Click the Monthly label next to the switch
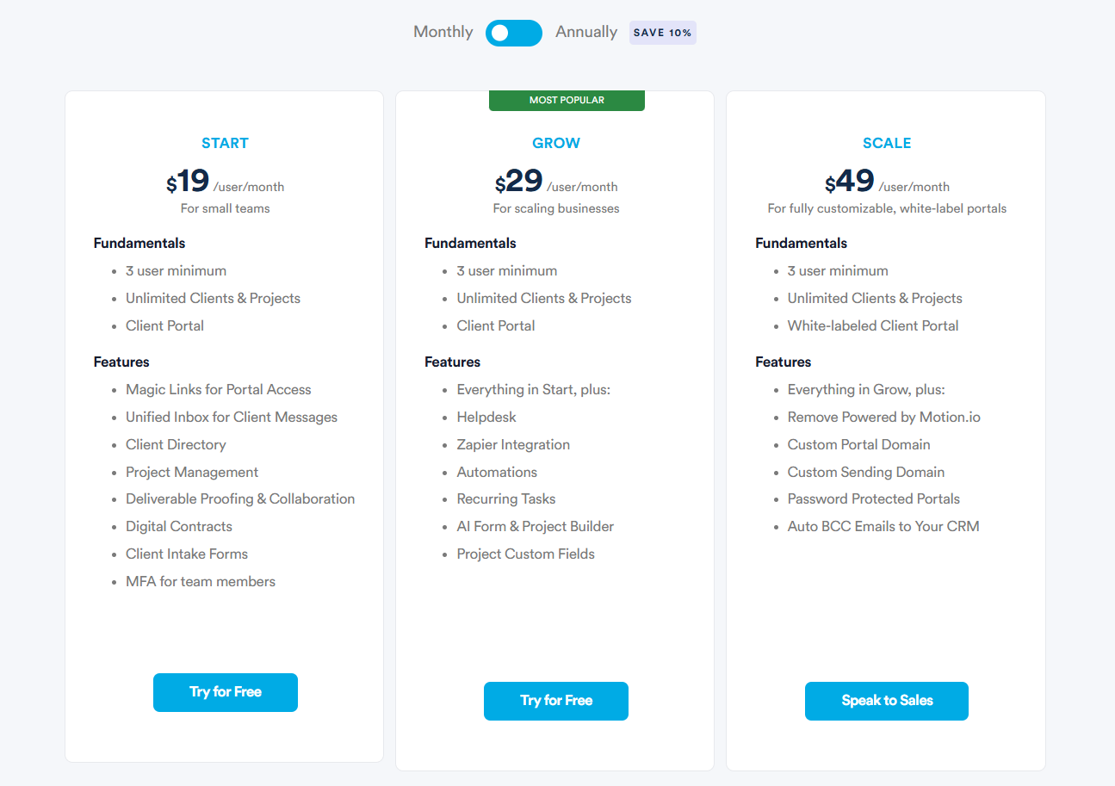The image size is (1115, 786). click(443, 32)
